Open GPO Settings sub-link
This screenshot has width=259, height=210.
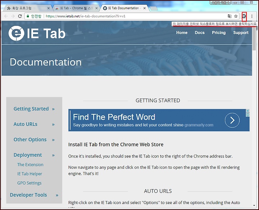point(29,183)
